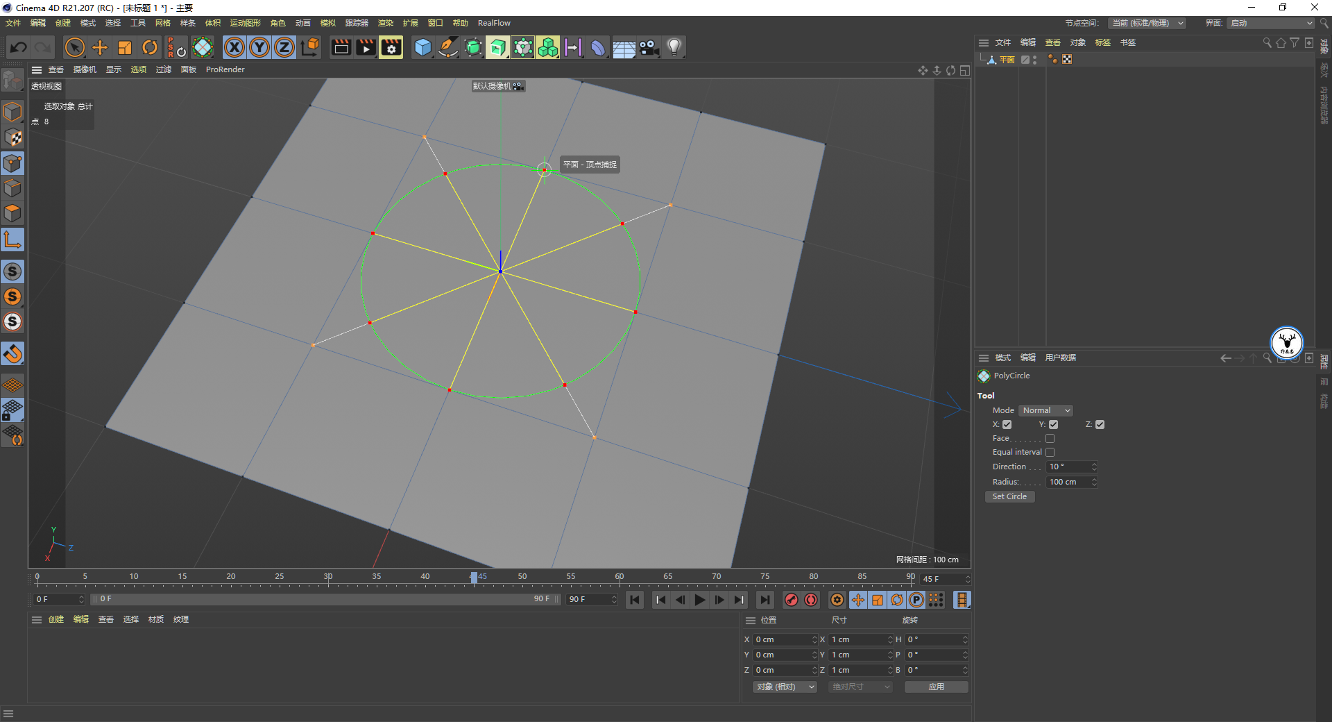This screenshot has width=1332, height=722.
Task: Click the Undo arrow icon
Action: coord(19,47)
